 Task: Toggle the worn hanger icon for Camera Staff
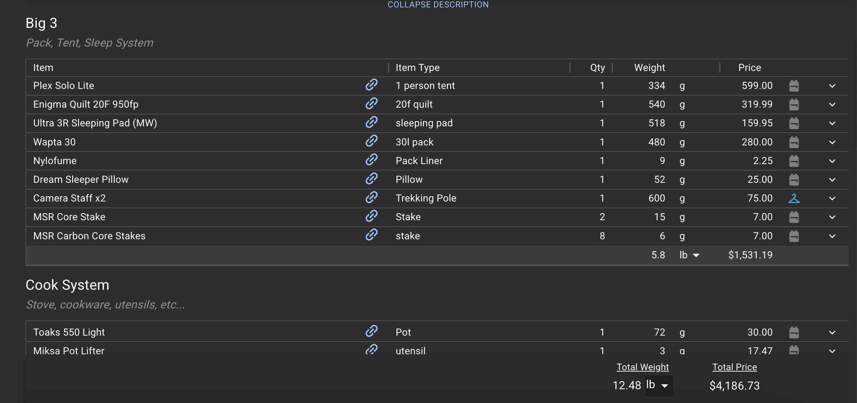point(794,198)
